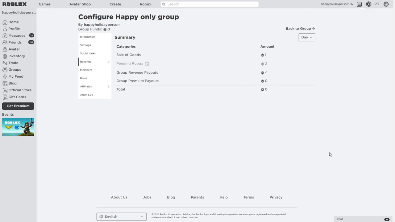Screen dimensions: 395x222
Task: Click the Group Premium Payouts row label
Action: point(137,81)
